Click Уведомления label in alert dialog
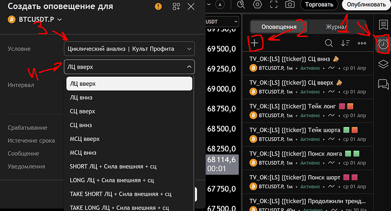Viewport: 391px width, 211px height. (26, 167)
